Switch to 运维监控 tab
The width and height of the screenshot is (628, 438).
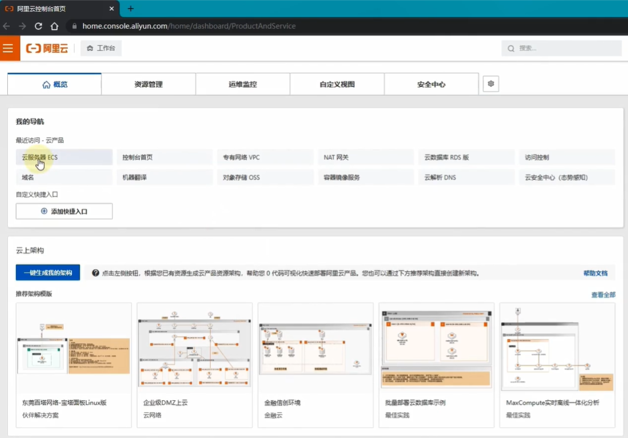tap(243, 84)
